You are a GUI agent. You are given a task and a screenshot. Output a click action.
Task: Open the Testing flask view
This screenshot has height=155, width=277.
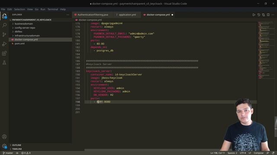[4, 62]
